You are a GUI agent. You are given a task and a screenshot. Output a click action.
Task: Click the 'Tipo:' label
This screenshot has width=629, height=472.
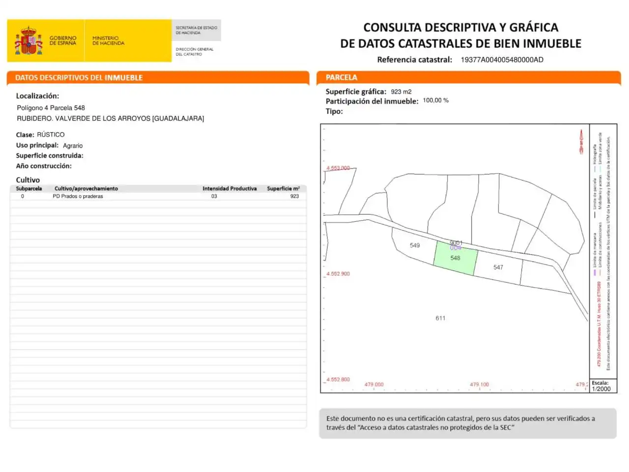(334, 111)
